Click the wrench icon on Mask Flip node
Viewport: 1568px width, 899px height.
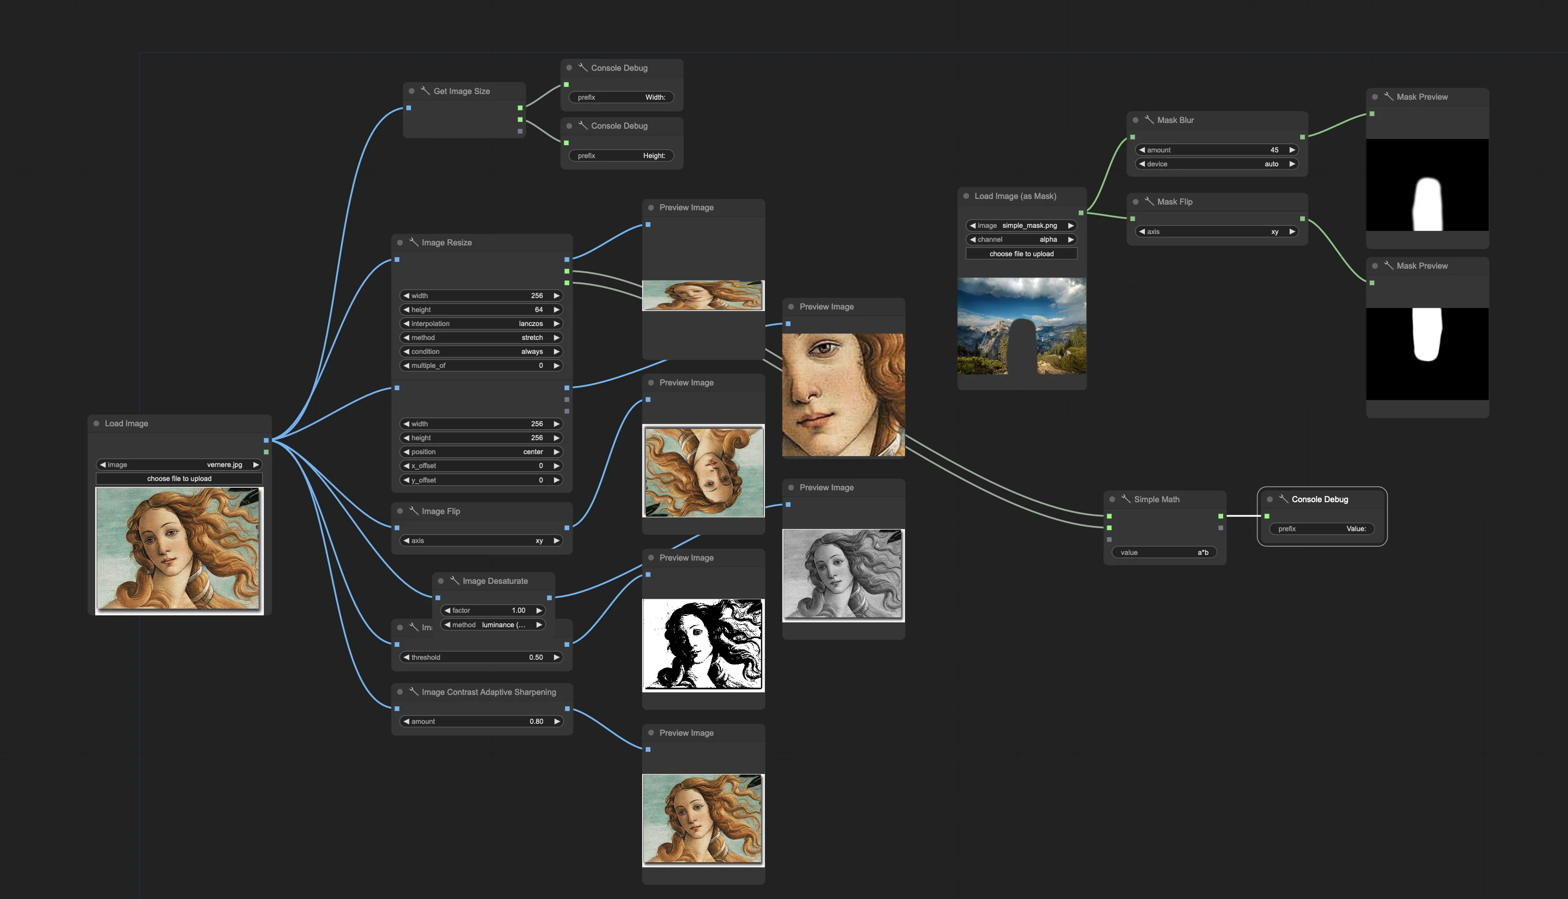[1150, 202]
